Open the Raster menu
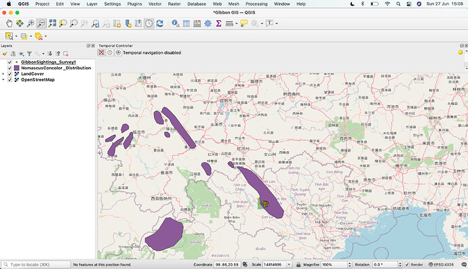Viewport: 468px width, 269px height. 174,4
